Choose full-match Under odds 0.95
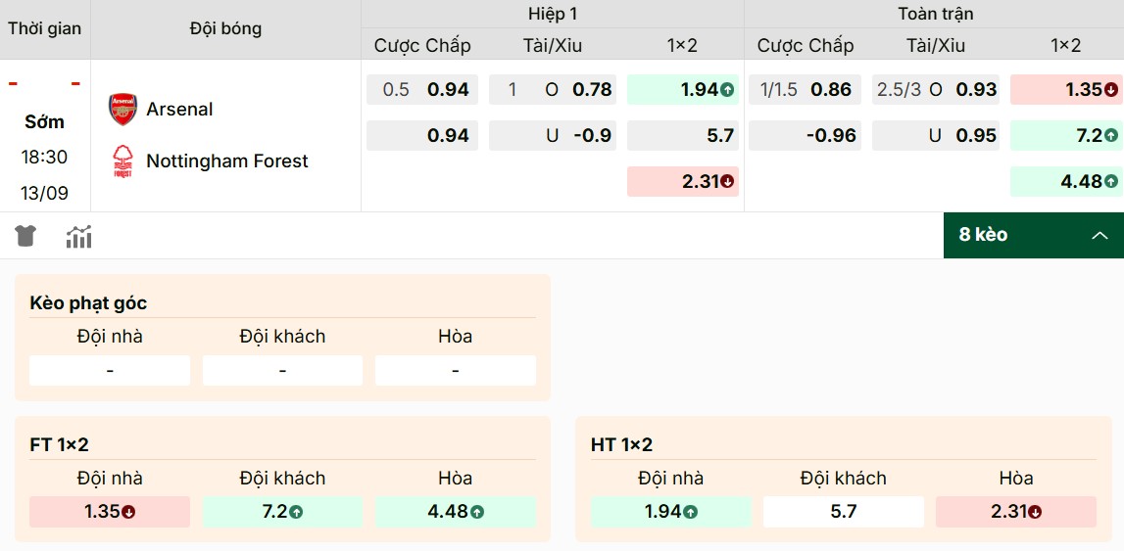The width and height of the screenshot is (1124, 551). pos(934,136)
